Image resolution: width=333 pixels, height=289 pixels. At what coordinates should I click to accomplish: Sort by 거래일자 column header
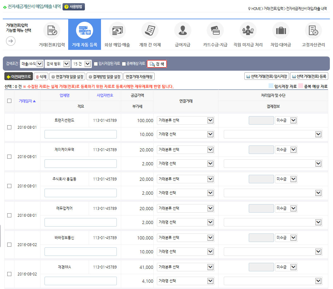(27, 101)
